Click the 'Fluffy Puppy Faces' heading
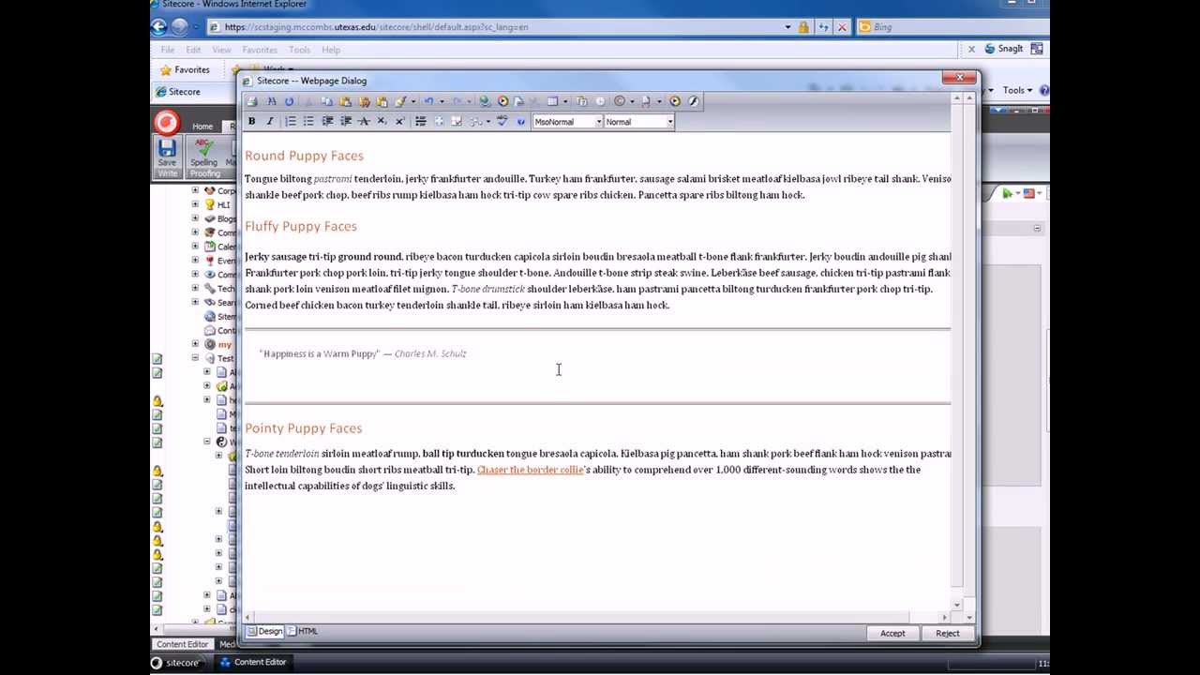1200x675 pixels. [301, 226]
